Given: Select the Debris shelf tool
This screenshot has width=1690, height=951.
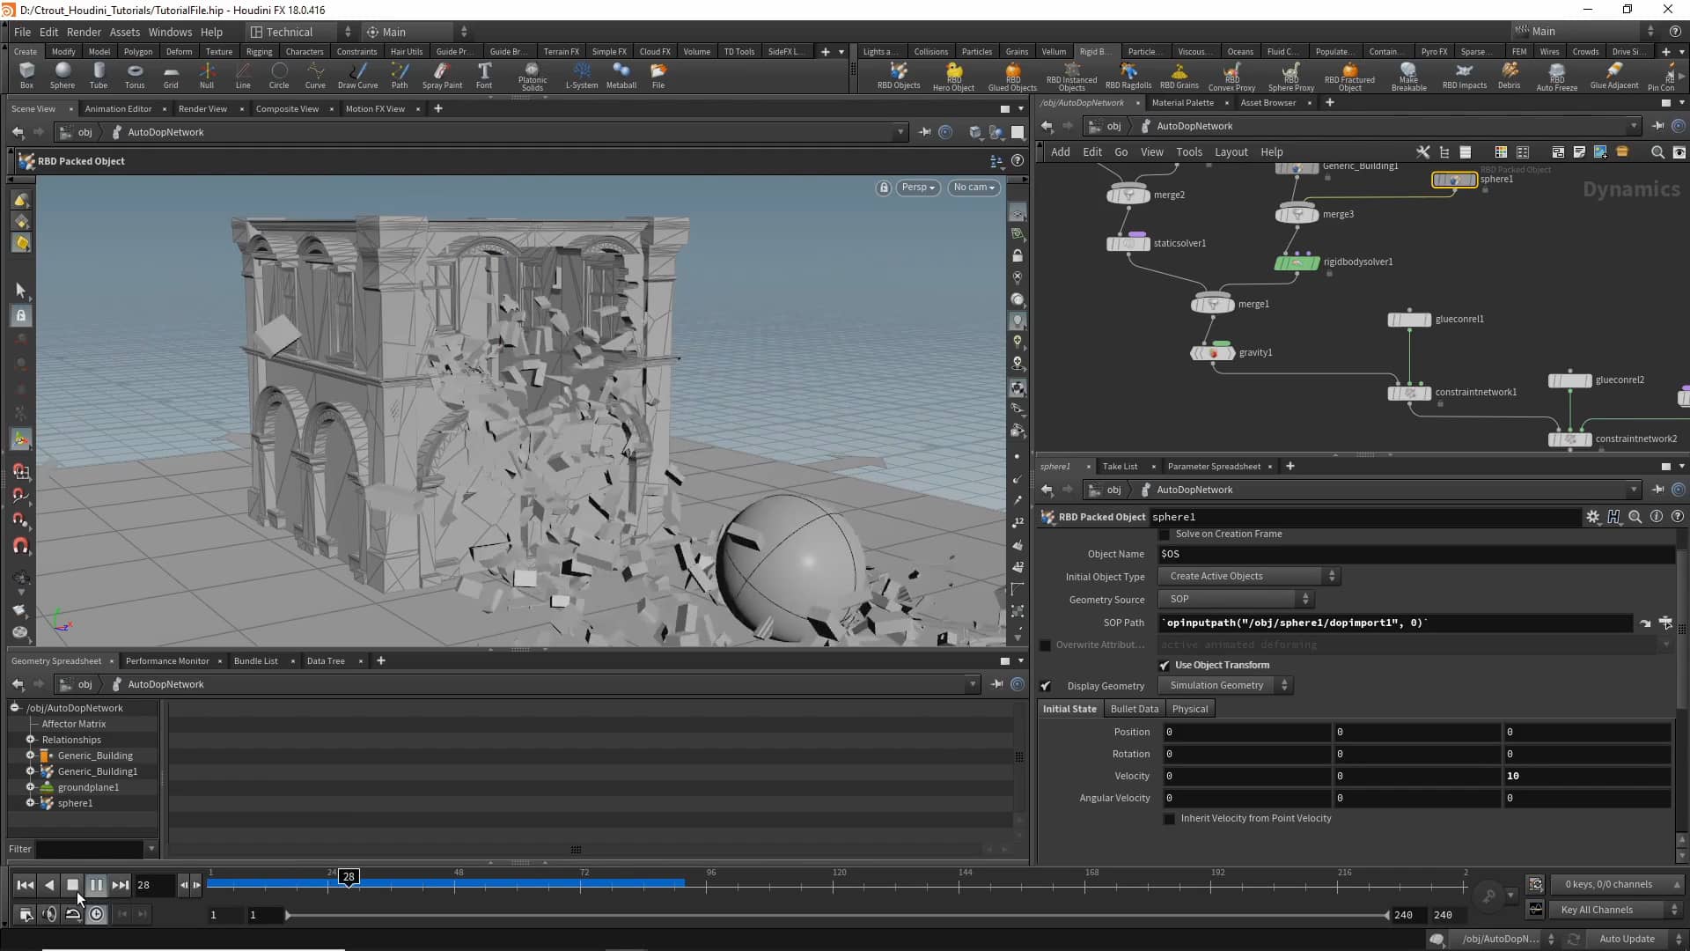Looking at the screenshot, I should point(1510,75).
